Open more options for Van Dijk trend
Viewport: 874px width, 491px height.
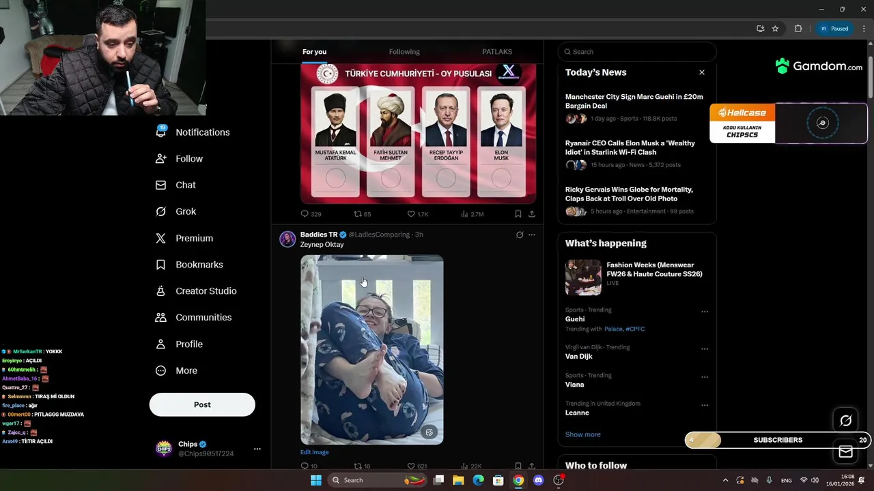pyautogui.click(x=705, y=348)
